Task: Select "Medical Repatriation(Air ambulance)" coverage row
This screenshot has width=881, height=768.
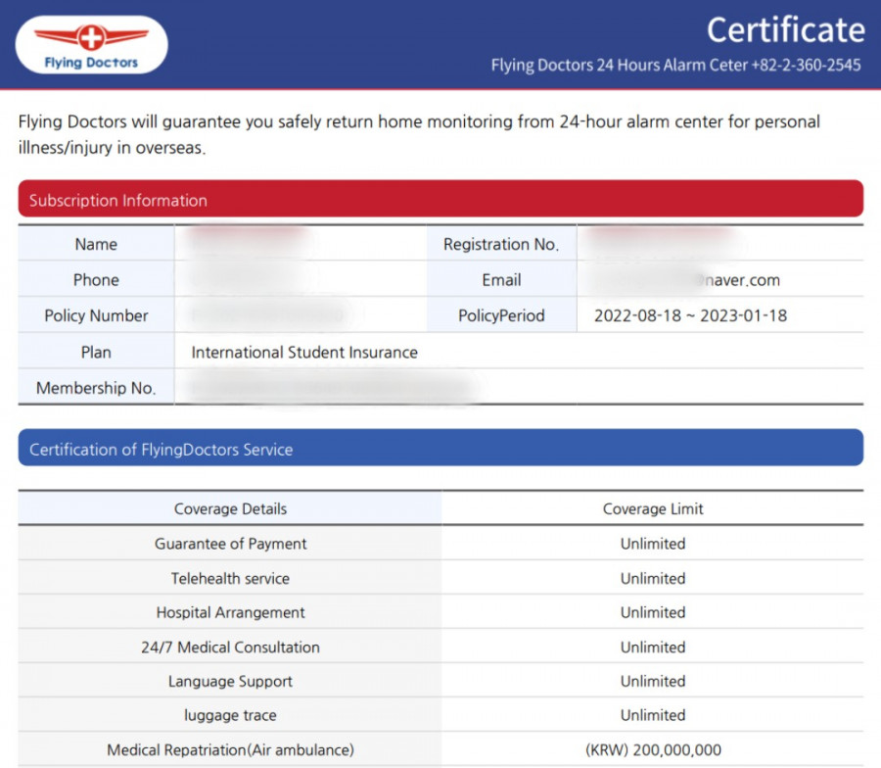Action: (x=440, y=749)
